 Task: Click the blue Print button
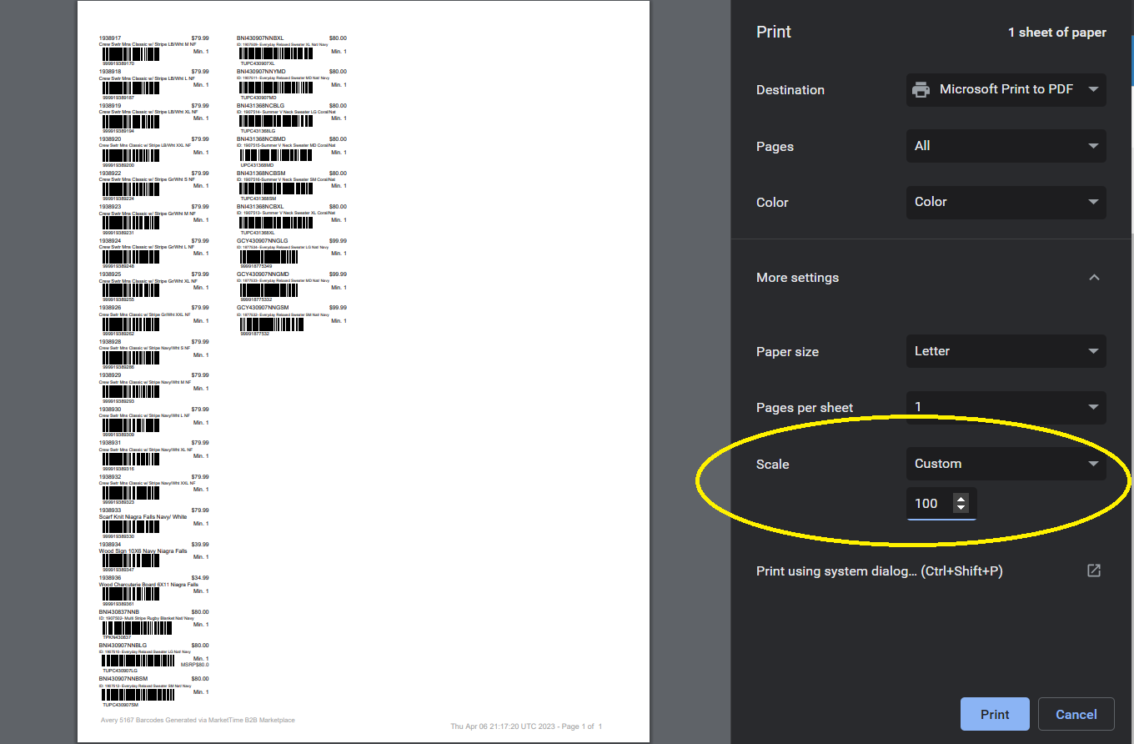995,714
